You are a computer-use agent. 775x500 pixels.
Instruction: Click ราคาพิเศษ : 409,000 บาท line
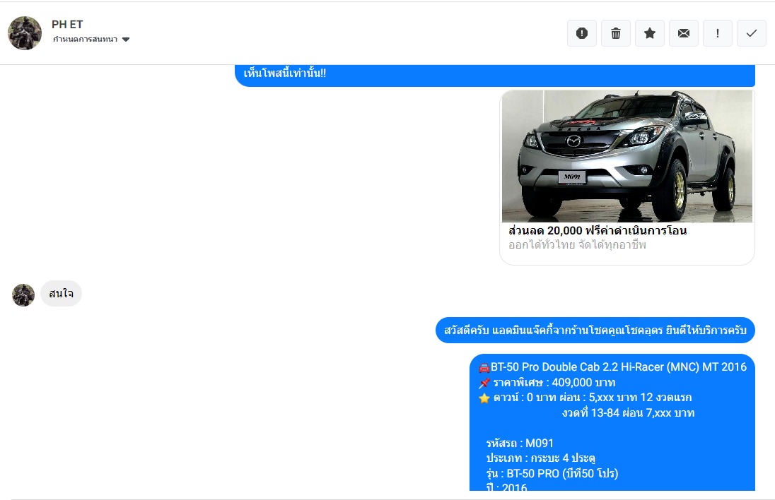tap(547, 383)
